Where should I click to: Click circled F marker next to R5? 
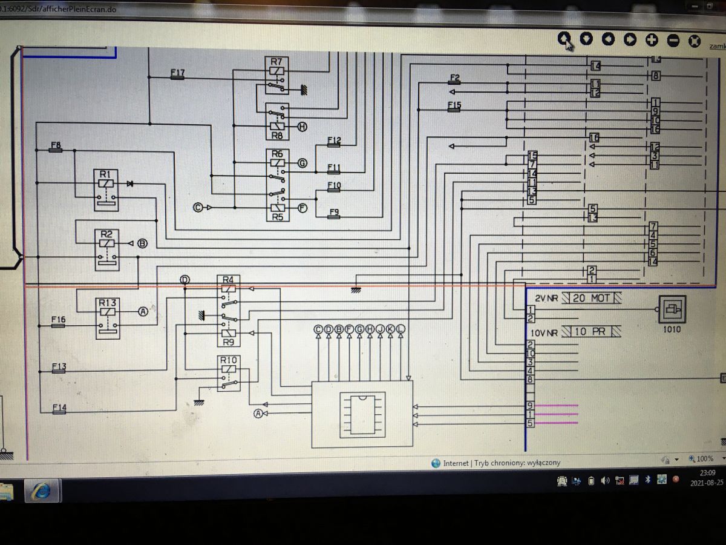click(302, 208)
